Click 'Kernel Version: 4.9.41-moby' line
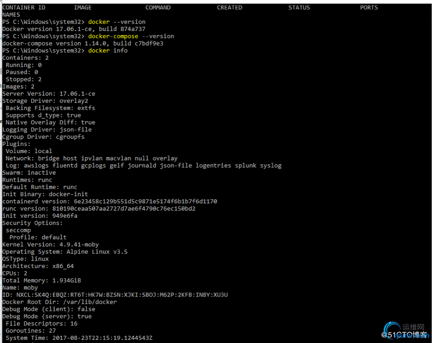The height and width of the screenshot is (343, 432). 51,244
